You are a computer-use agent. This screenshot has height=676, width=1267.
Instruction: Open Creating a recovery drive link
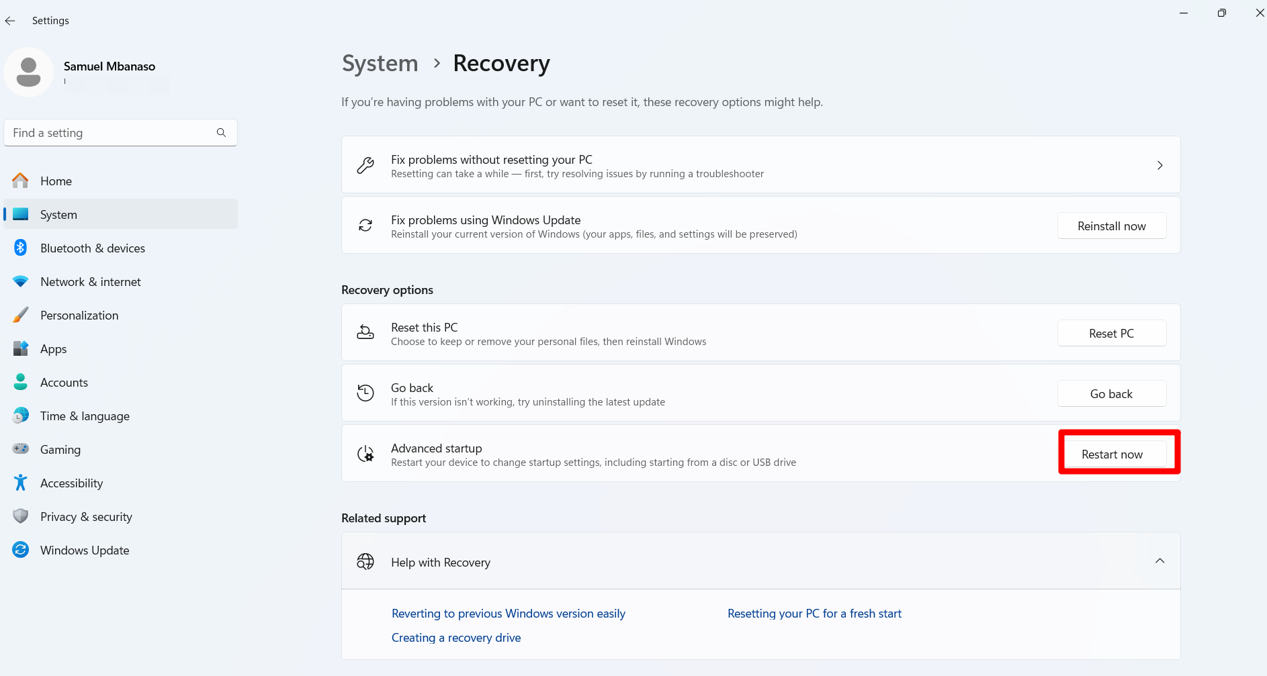[x=455, y=637]
